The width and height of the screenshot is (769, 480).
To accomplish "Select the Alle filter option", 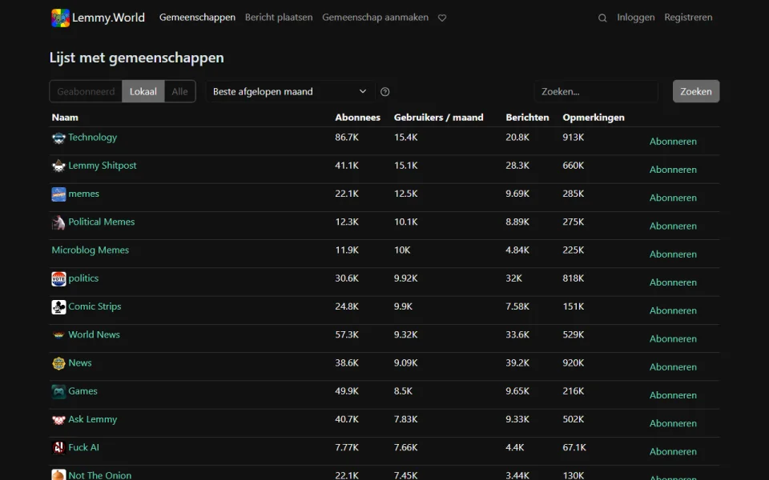I will (x=179, y=91).
